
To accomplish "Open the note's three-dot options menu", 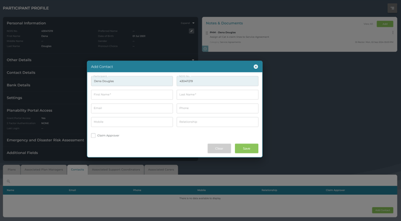I will click(x=393, y=33).
